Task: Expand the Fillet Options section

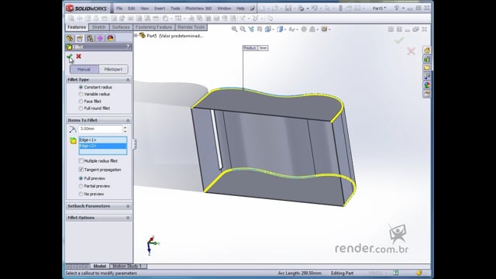Action: click(128, 218)
